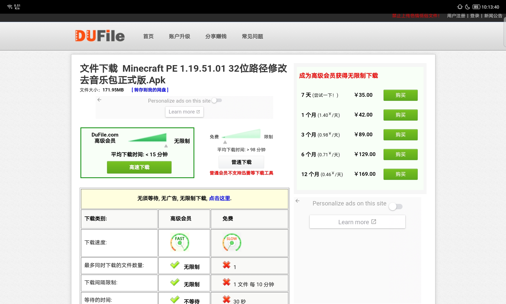The height and width of the screenshot is (304, 506).
Task: Click 登录 login link
Action: [475, 16]
